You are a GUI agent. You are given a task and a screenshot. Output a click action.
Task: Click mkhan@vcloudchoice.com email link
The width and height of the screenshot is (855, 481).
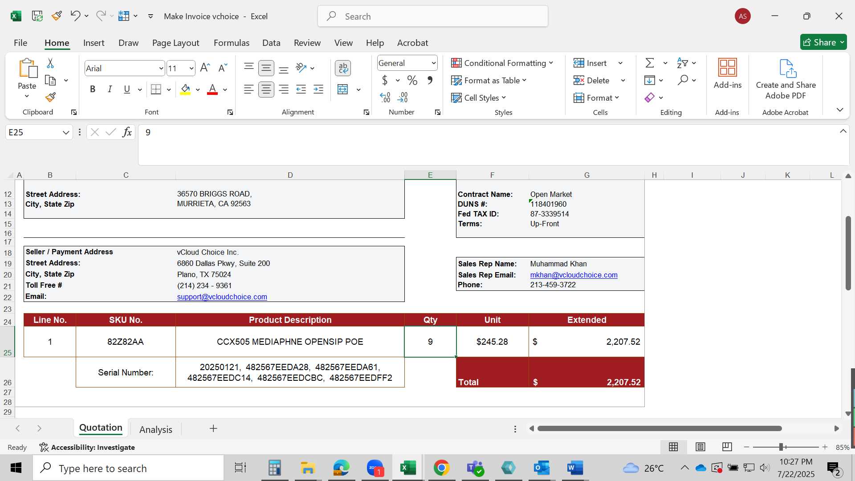click(x=574, y=275)
